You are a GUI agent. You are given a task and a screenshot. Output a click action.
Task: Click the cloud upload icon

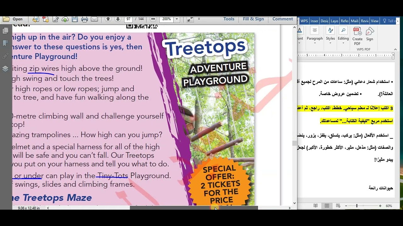65,19
